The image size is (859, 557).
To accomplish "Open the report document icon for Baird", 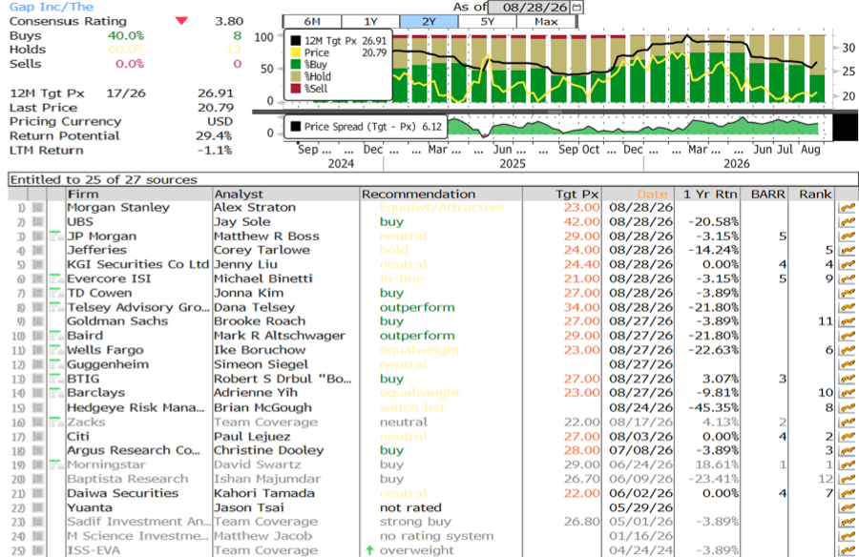I will [x=56, y=336].
